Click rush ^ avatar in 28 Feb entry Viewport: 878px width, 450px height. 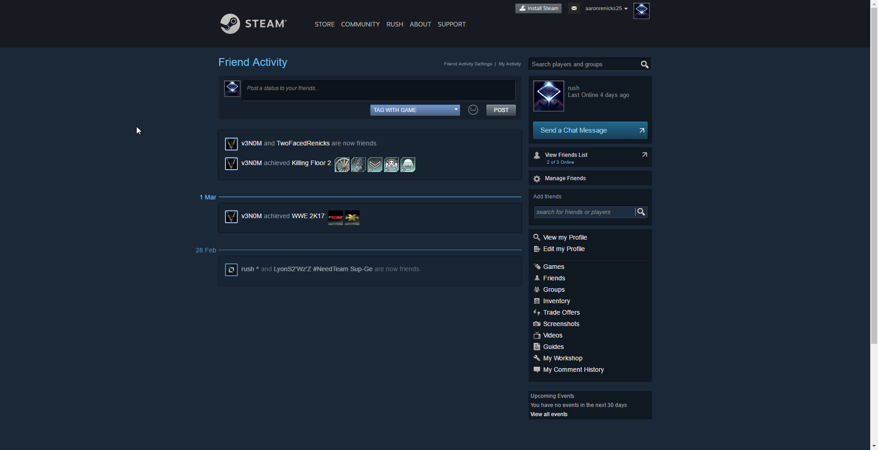231,270
